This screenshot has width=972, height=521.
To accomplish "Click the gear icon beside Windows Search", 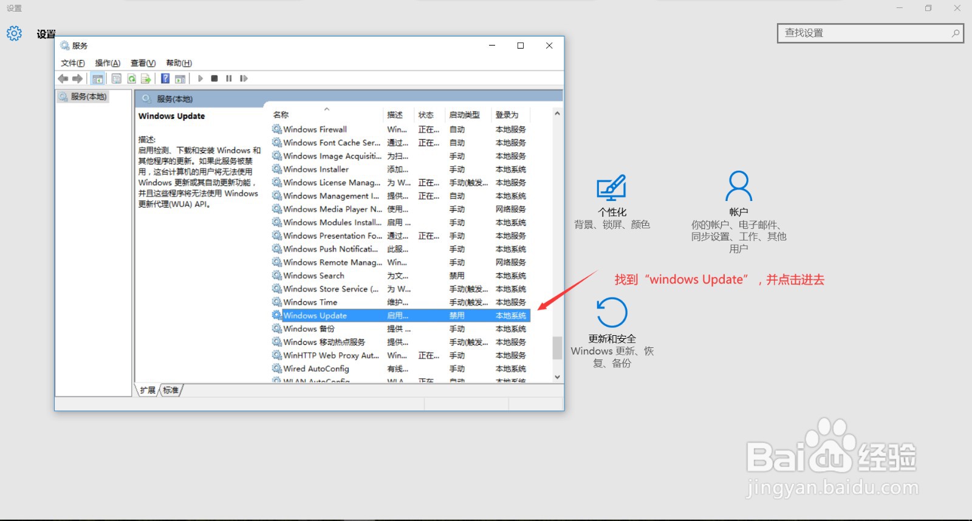I will click(x=277, y=276).
